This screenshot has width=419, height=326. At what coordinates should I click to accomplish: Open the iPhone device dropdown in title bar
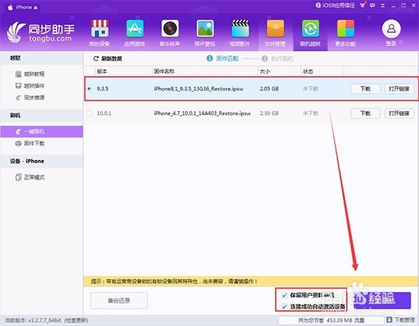(x=22, y=7)
